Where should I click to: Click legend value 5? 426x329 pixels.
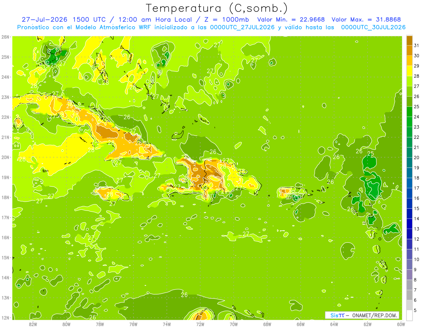click(416, 311)
